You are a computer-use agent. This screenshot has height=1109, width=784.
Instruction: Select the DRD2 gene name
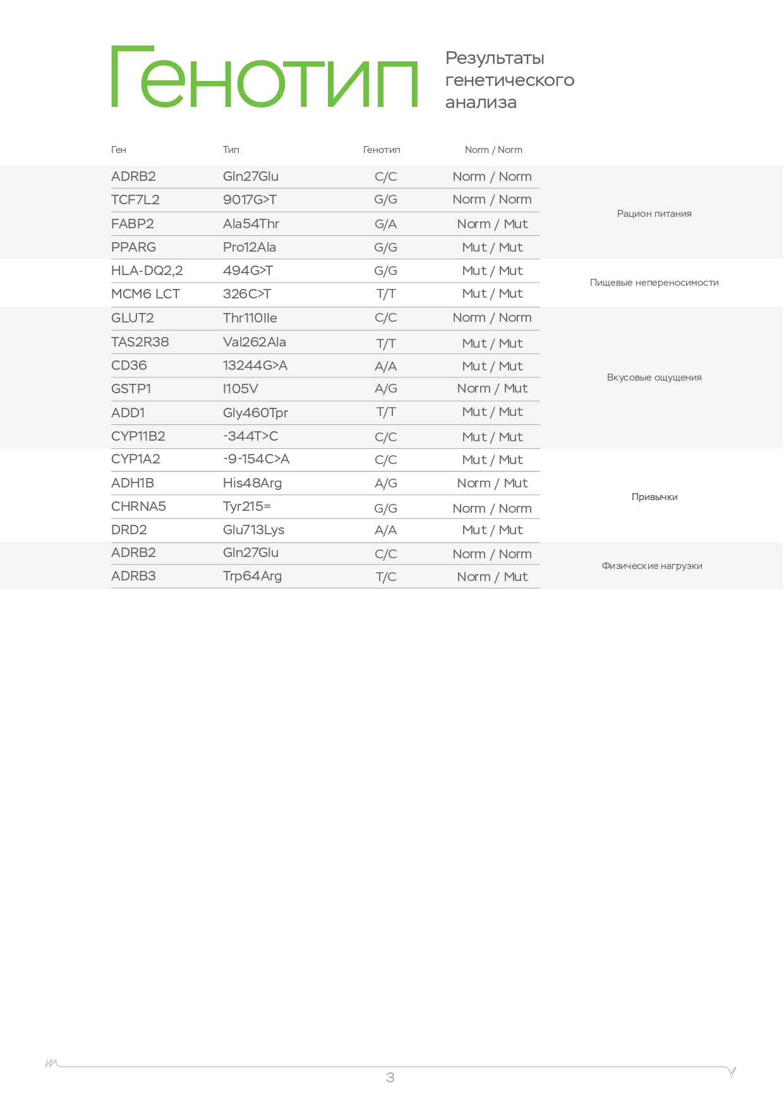click(129, 530)
